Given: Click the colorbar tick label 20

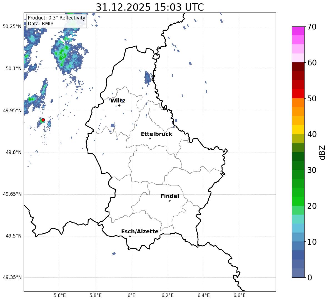Looking at the screenshot, I should (312, 206).
